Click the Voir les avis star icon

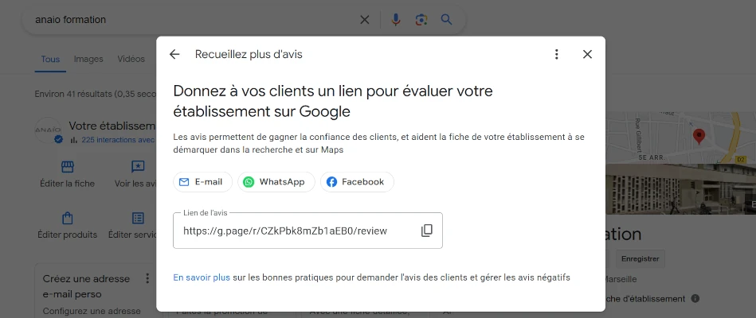[138, 166]
